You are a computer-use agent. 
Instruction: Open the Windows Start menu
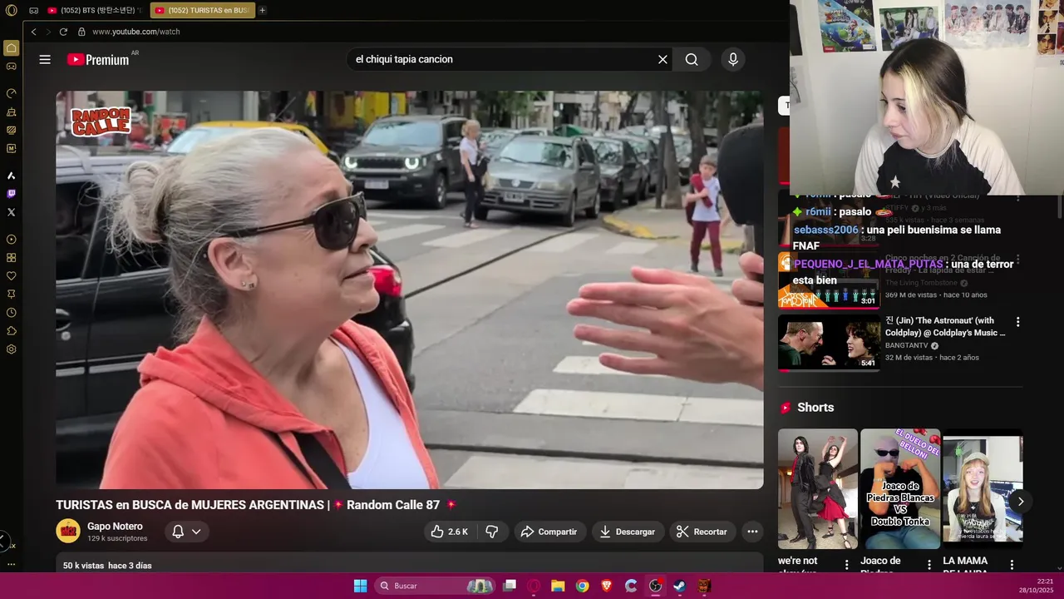pyautogui.click(x=360, y=586)
